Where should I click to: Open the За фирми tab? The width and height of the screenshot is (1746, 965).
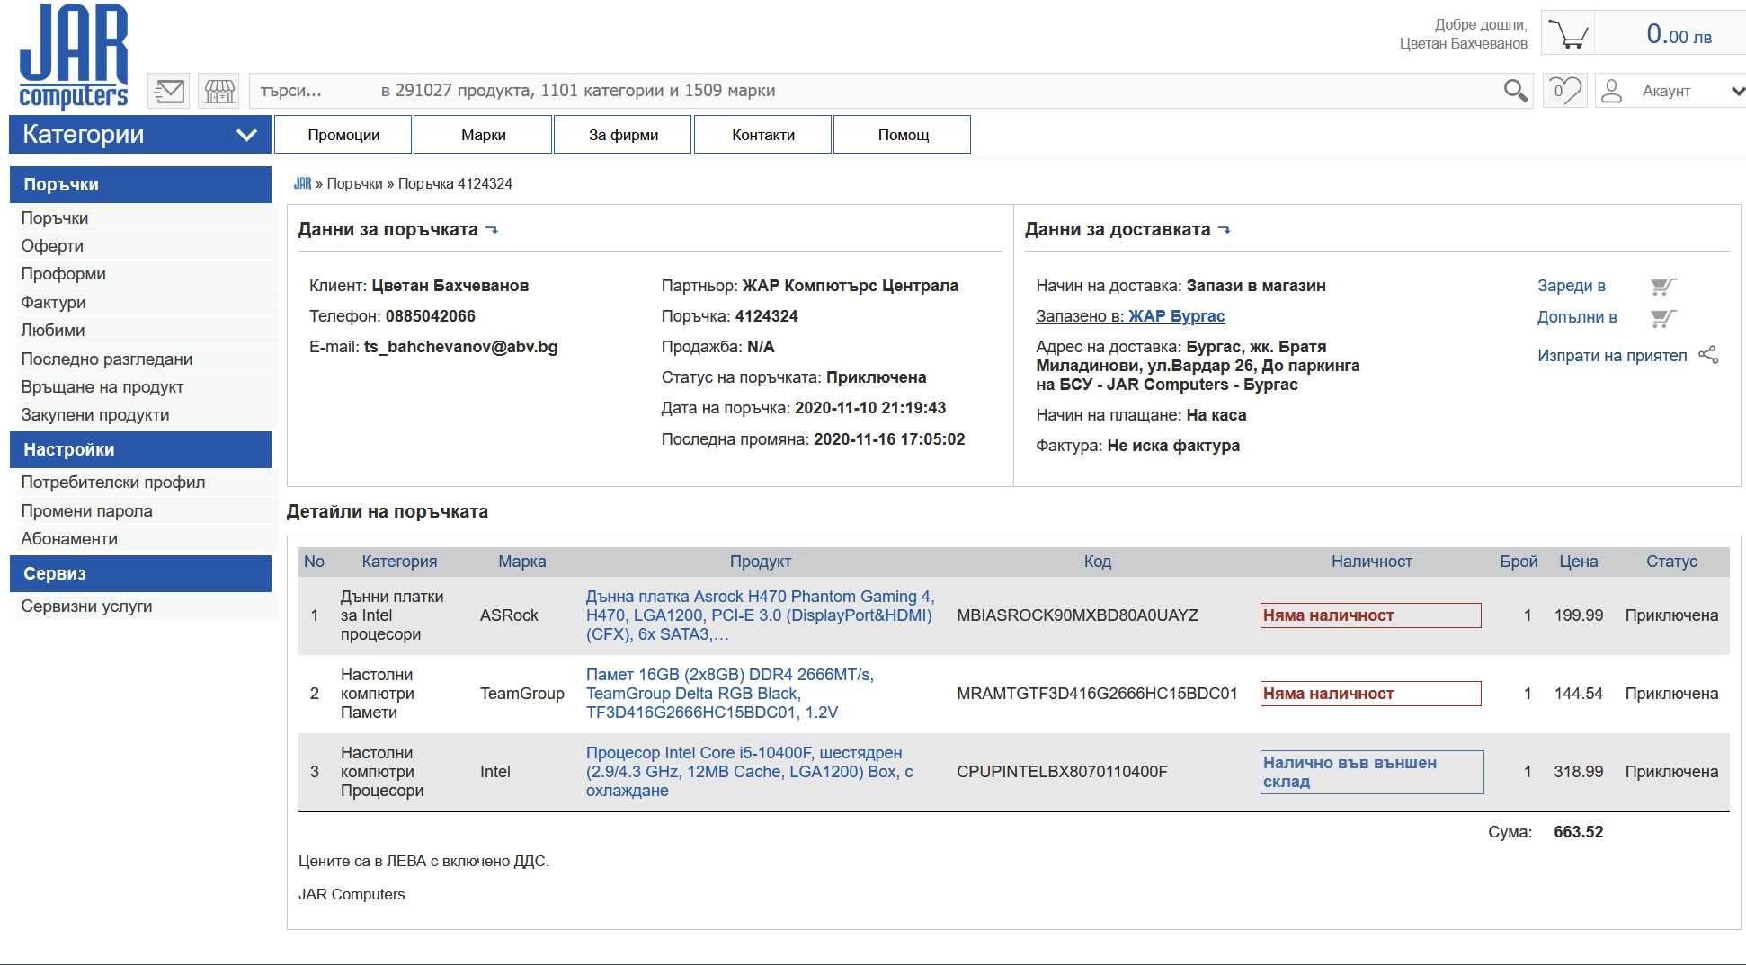623,135
